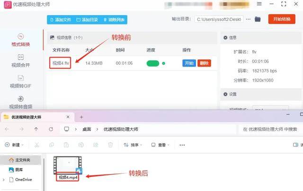Image resolution: width=303 pixels, height=191 pixels.
Task: Click the 00:01:06 time cell in file row
Action: click(x=124, y=63)
